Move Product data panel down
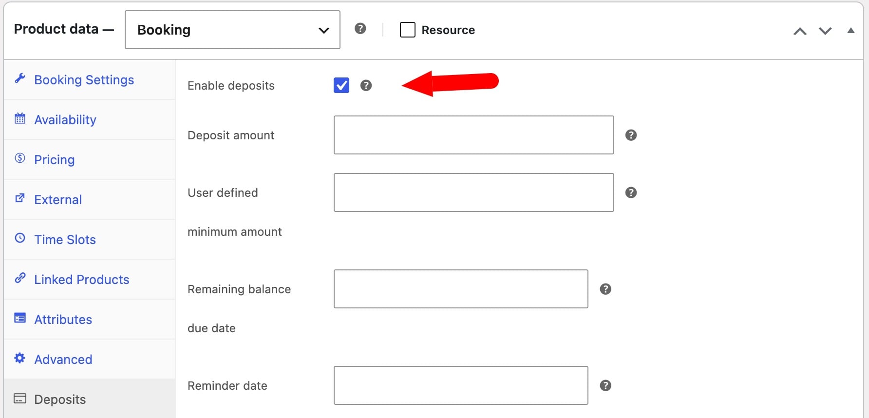The height and width of the screenshot is (418, 869). (x=825, y=31)
